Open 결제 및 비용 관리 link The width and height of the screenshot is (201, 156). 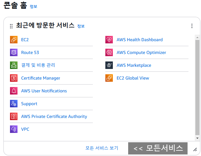point(38,65)
